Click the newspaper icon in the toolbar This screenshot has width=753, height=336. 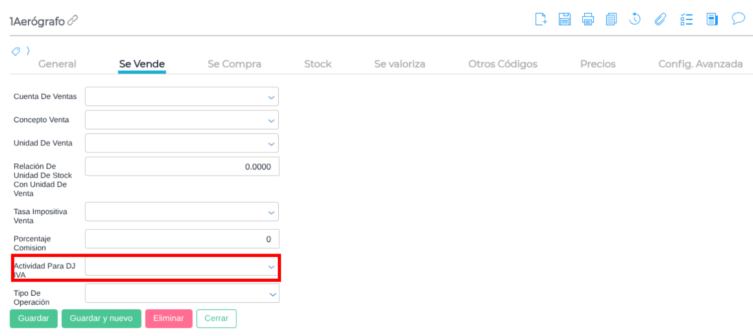[x=712, y=20]
